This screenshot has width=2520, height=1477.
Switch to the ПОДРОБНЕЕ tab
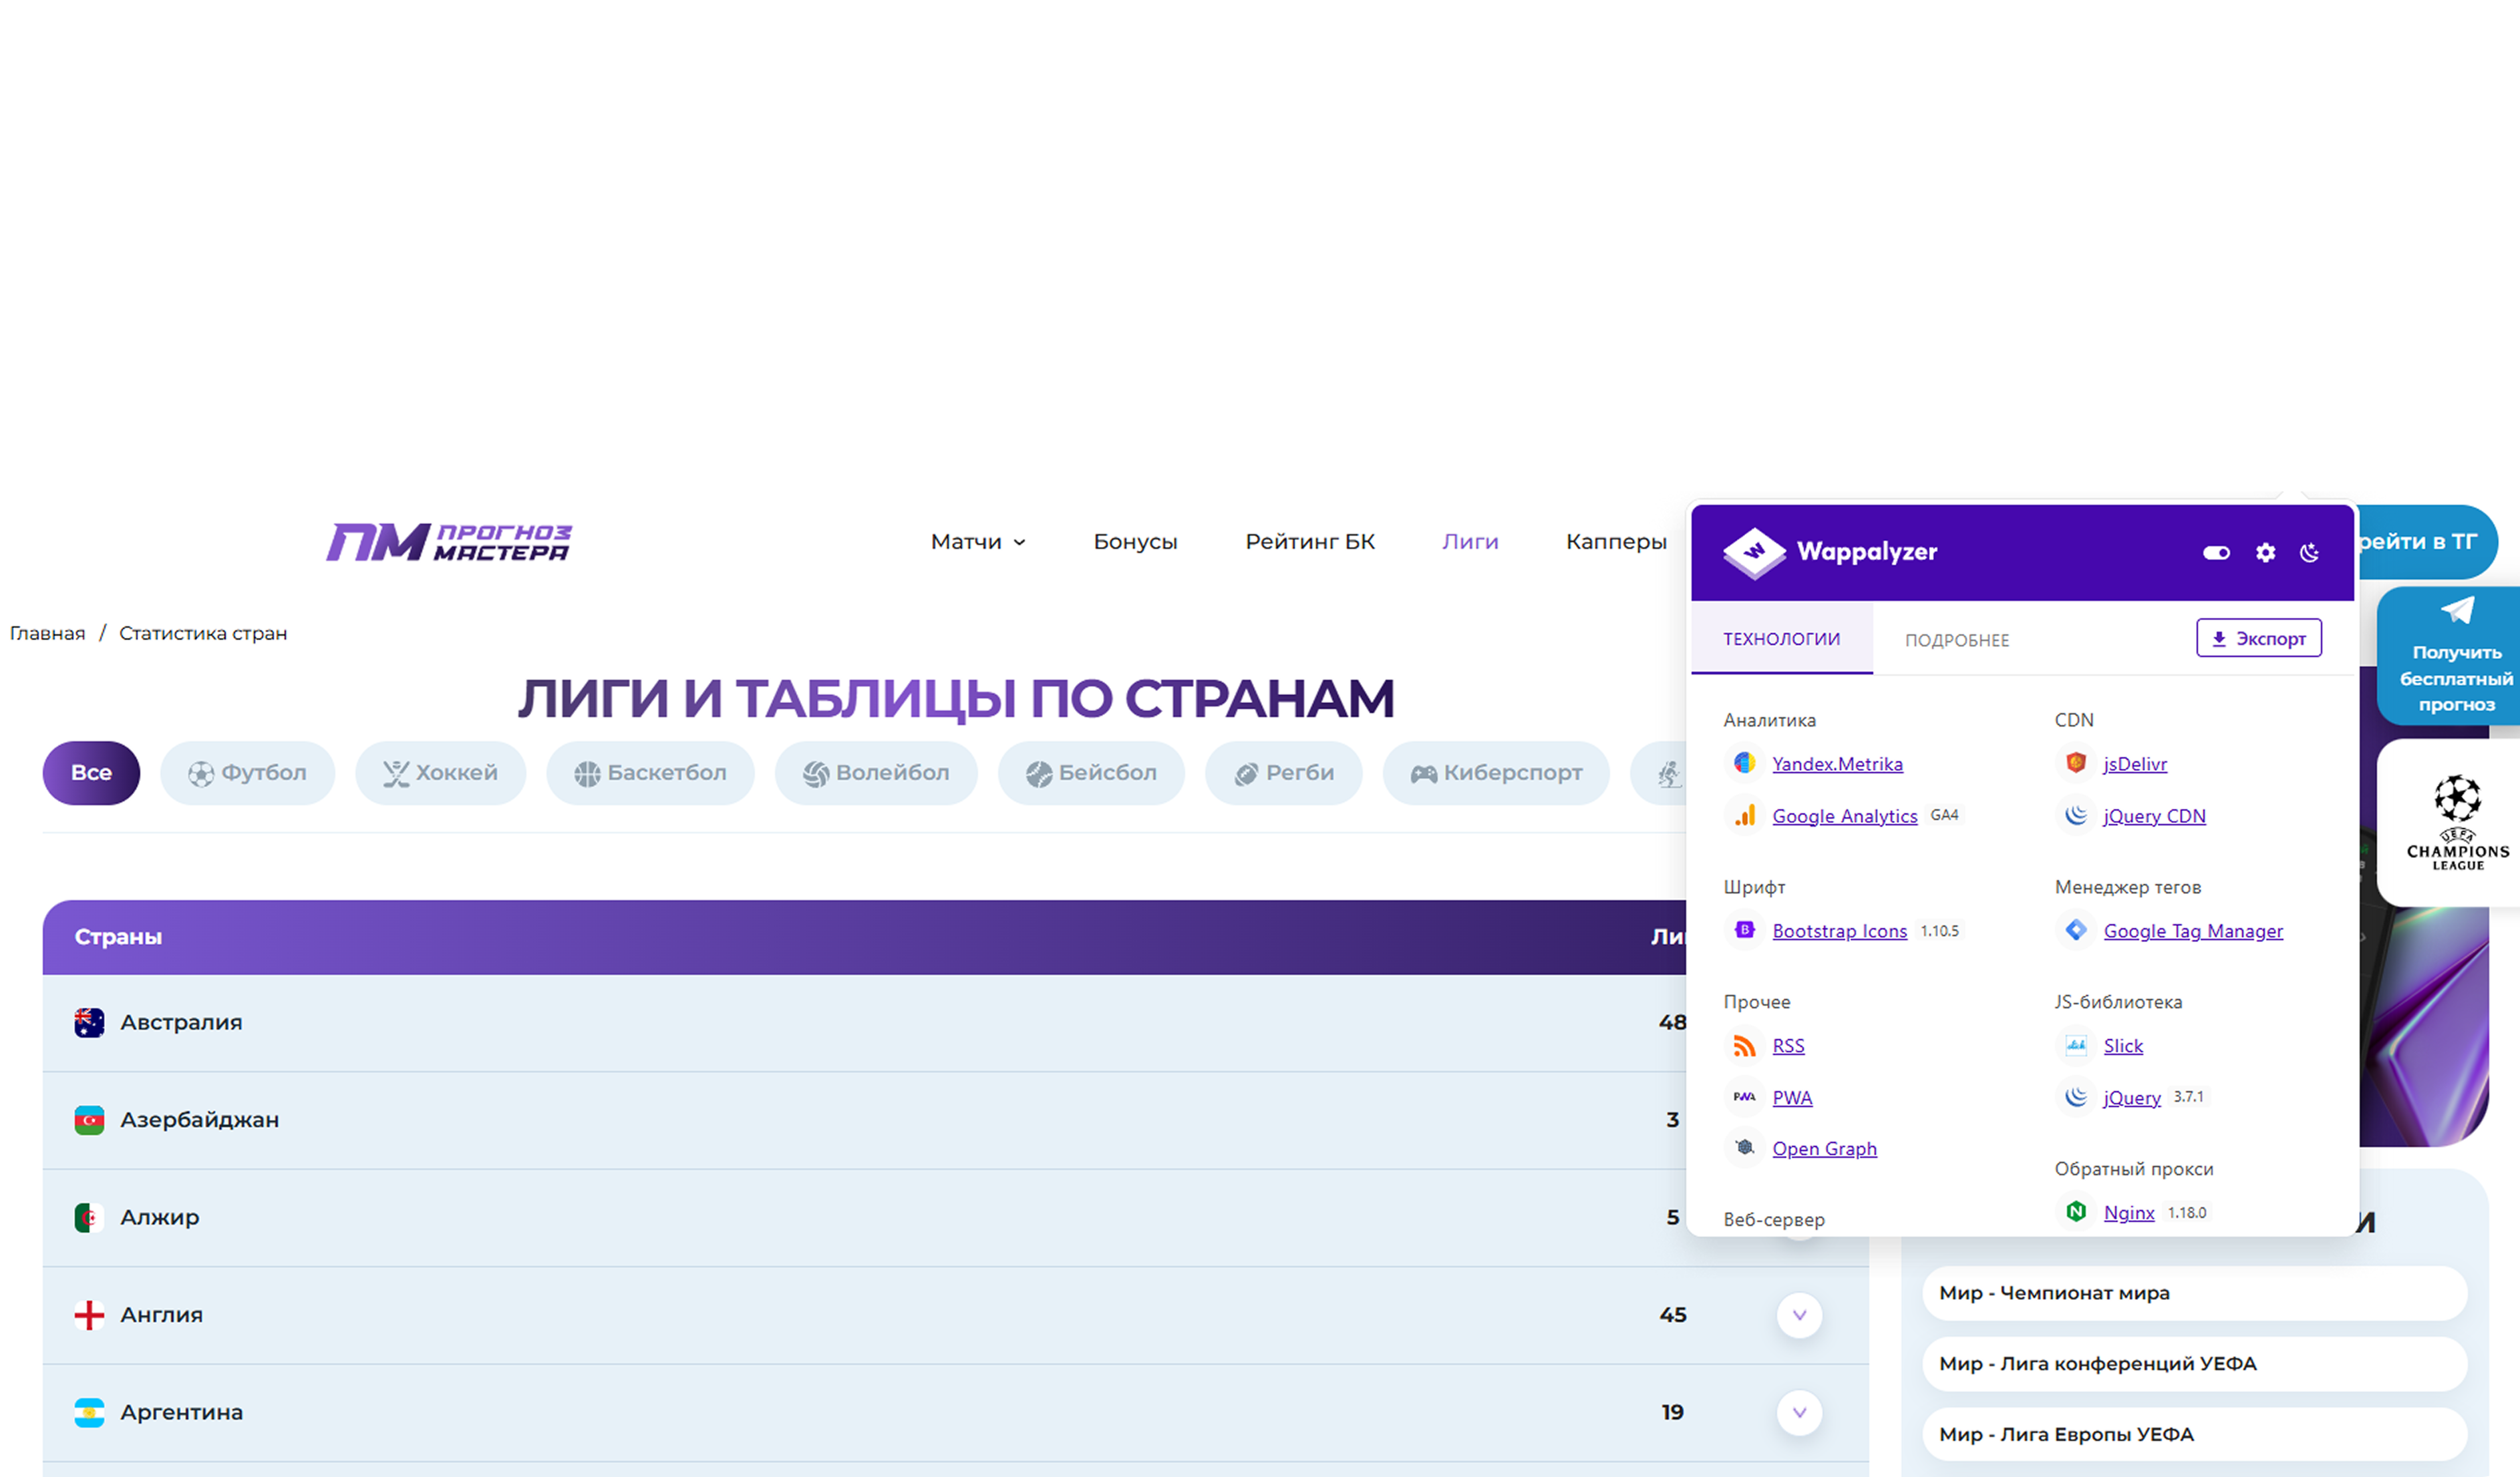1956,640
